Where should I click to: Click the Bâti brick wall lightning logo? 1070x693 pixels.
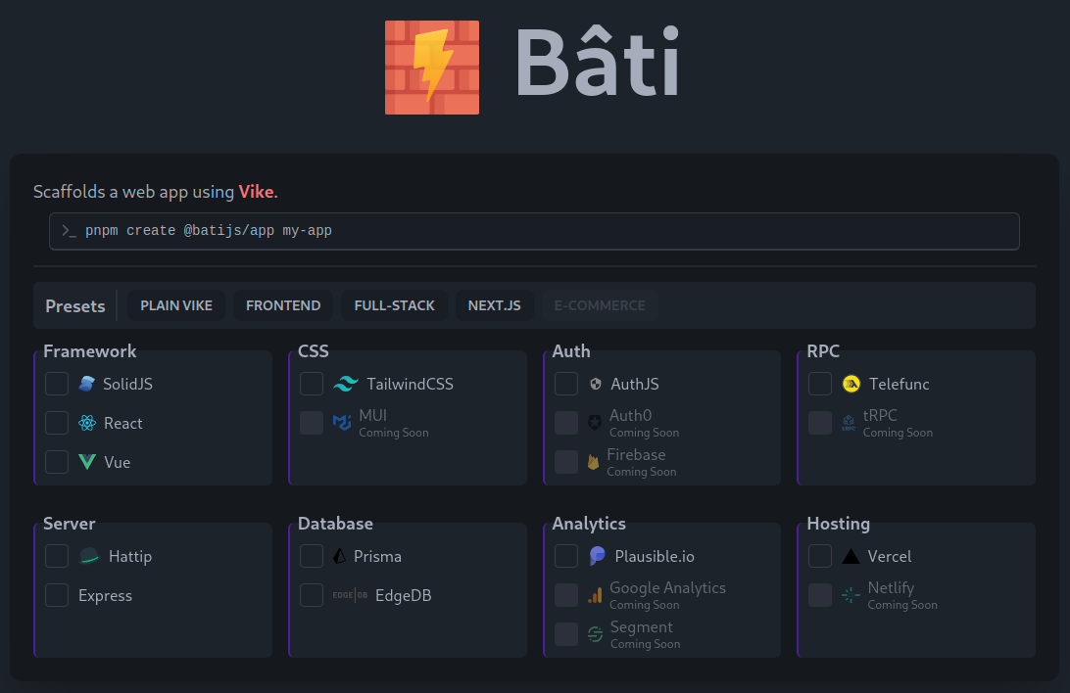click(432, 68)
